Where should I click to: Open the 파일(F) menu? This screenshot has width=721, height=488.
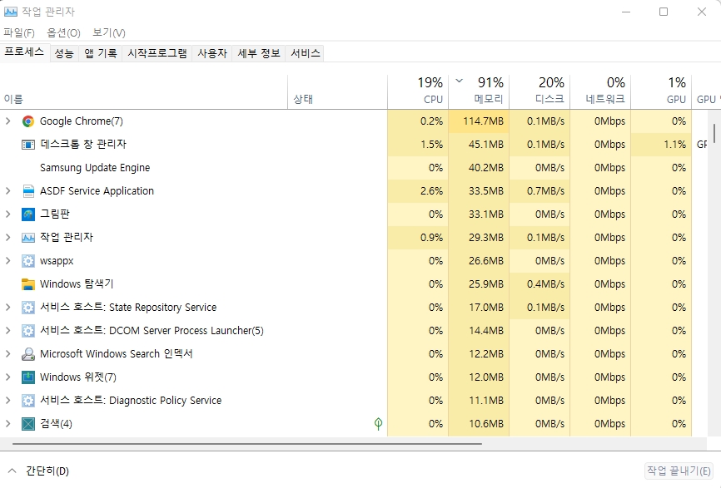tap(19, 32)
